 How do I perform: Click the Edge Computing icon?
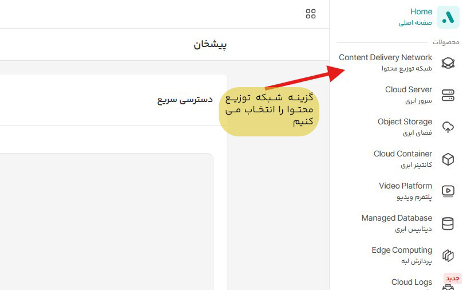pos(448,256)
